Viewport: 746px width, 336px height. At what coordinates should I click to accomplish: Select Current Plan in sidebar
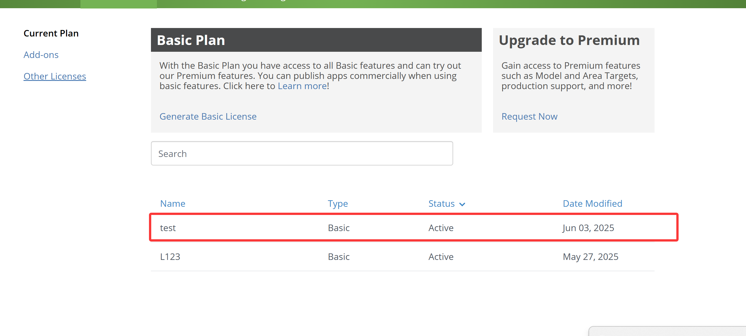click(x=51, y=33)
